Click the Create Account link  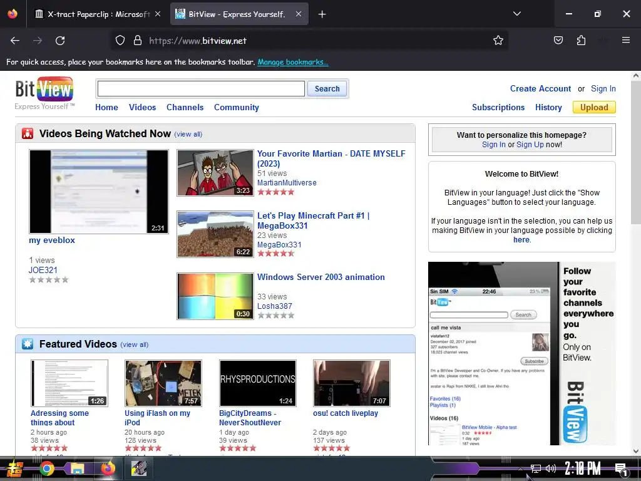540,89
